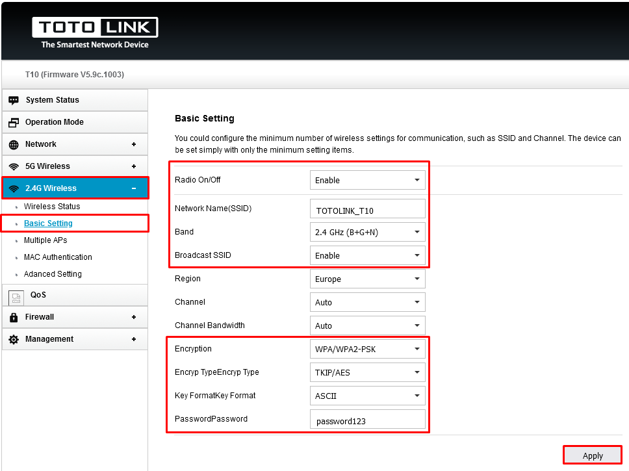
Task: Select MAC Authentication in the sidebar
Action: pos(58,257)
